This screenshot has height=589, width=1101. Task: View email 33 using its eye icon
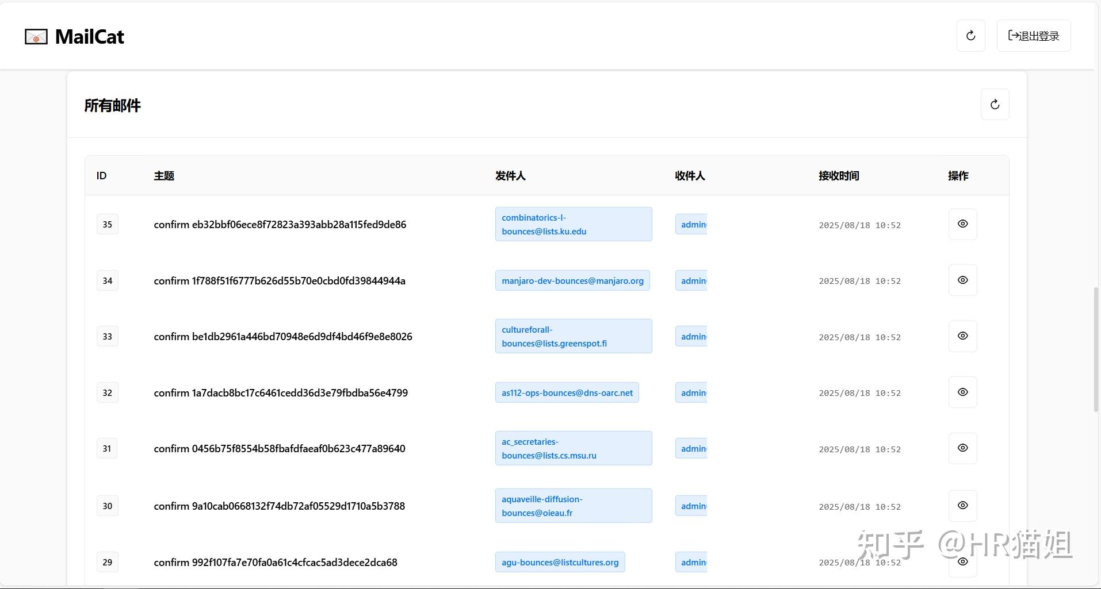(x=963, y=336)
